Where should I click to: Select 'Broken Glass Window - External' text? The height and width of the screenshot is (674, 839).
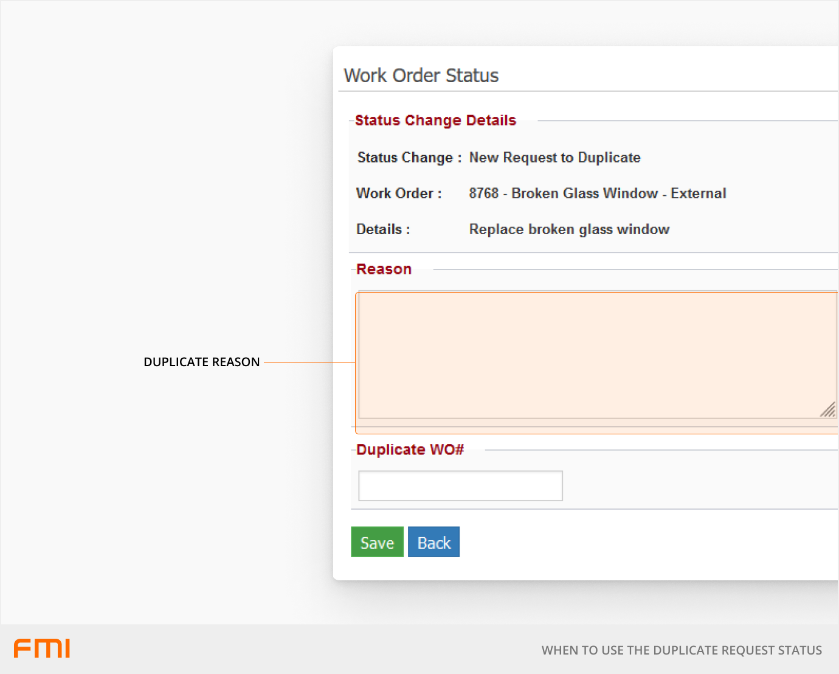pos(618,193)
